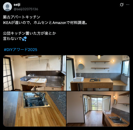Open the close-up sink countertop photo
The height and width of the screenshot is (130, 133).
(35, 109)
